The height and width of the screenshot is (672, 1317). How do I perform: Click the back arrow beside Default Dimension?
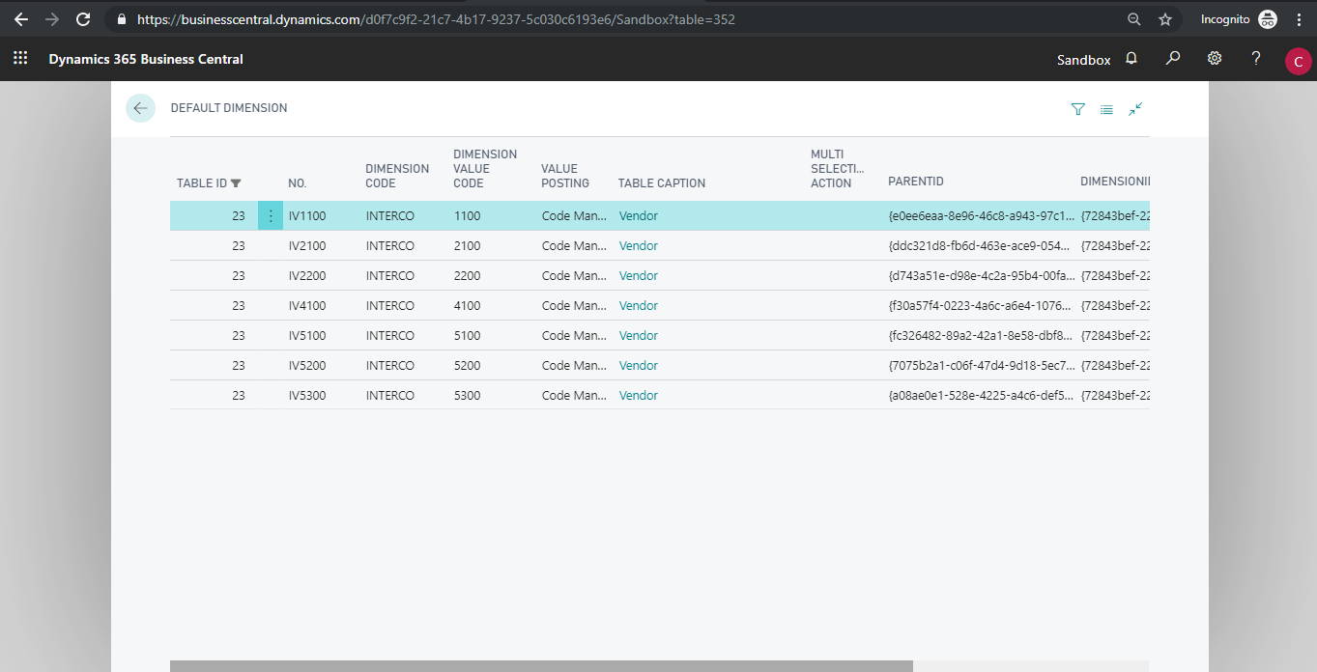coord(140,108)
